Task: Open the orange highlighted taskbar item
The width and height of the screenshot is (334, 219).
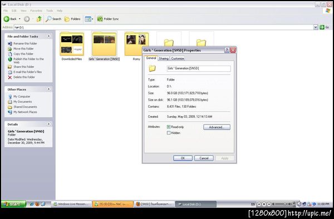Action: pos(113,204)
